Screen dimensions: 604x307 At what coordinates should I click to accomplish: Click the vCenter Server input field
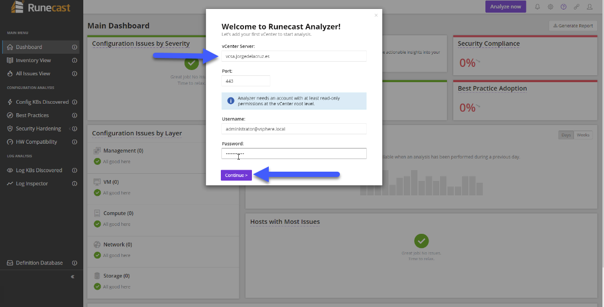click(x=294, y=56)
